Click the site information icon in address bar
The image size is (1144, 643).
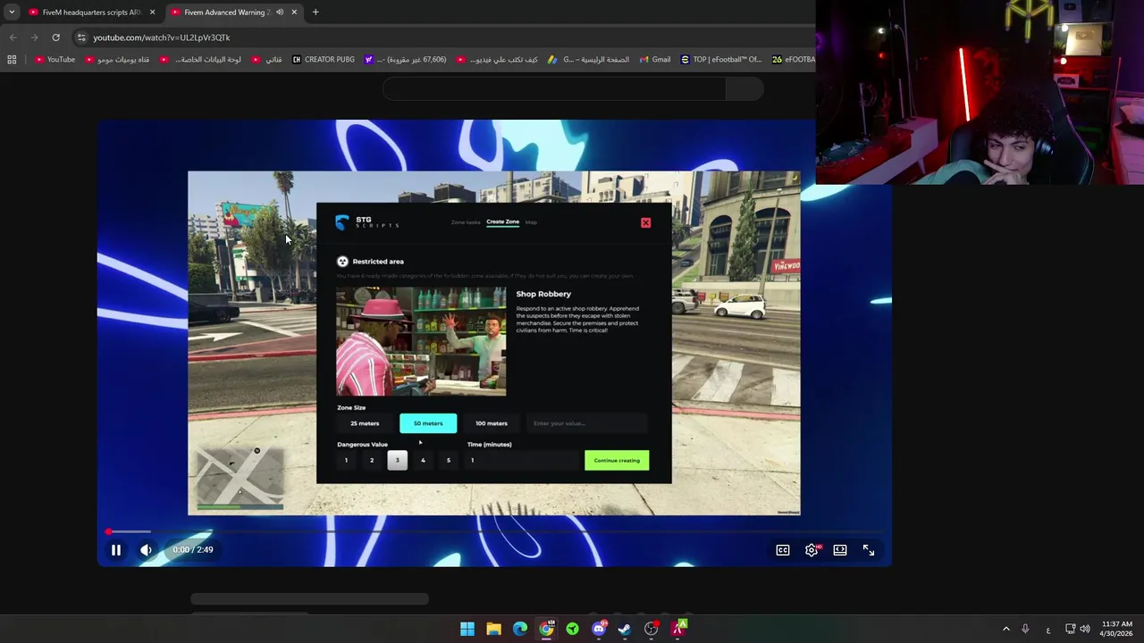tap(81, 38)
